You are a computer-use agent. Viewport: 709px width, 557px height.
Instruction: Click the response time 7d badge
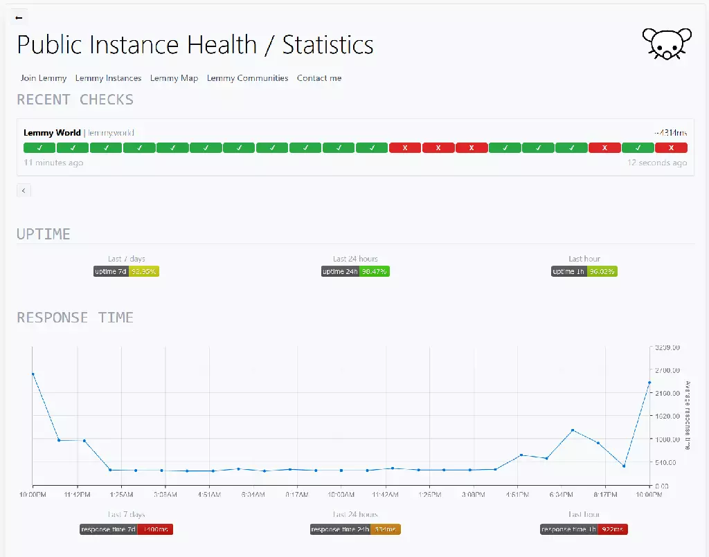click(126, 529)
